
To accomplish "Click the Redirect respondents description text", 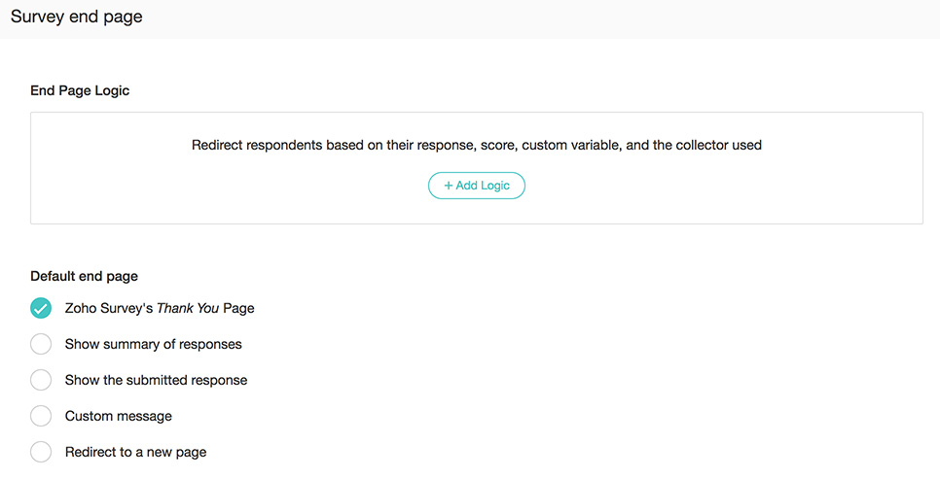I will point(477,145).
